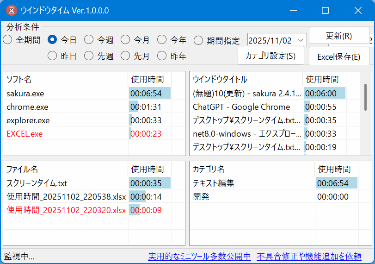The height and width of the screenshot is (264, 375).
Task: Select the 先月 radio option
Action: tap(125, 56)
